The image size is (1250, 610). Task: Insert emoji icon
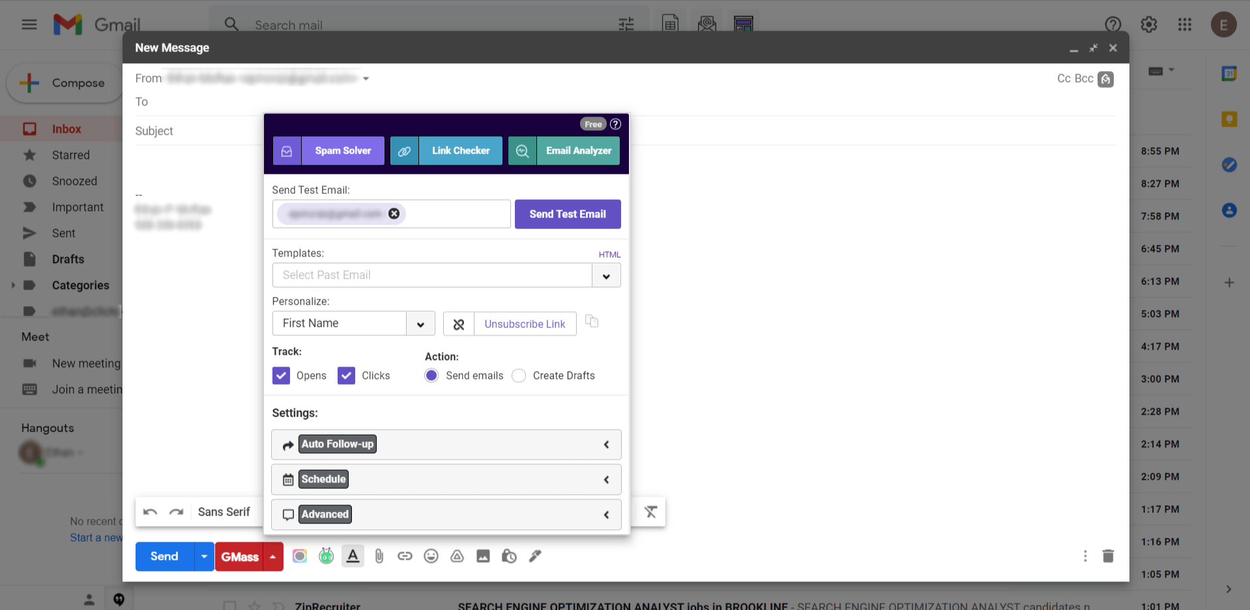tap(431, 556)
